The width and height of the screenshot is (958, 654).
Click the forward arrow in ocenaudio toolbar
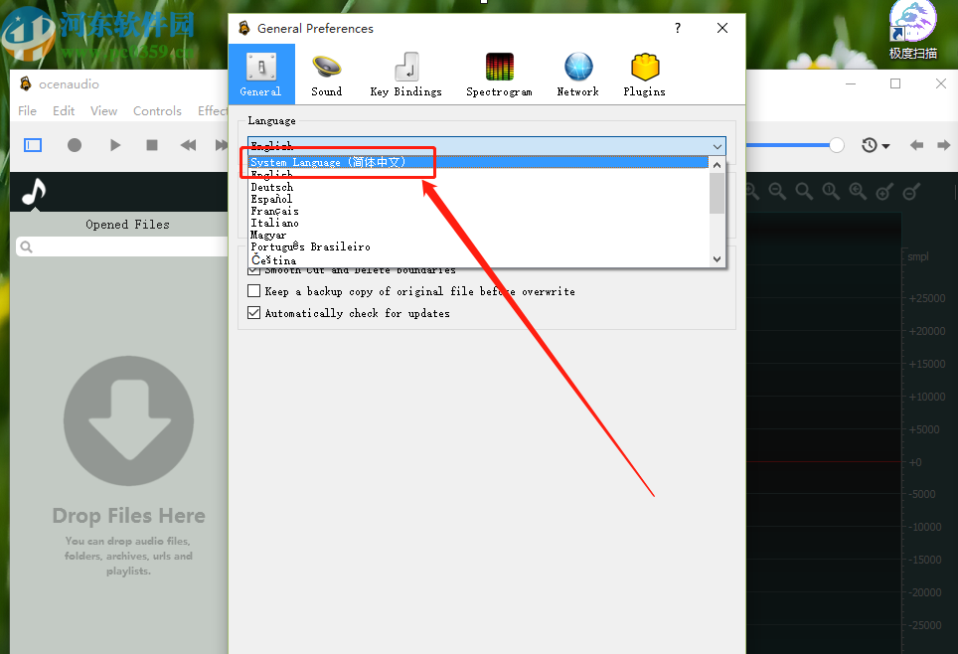click(x=943, y=145)
